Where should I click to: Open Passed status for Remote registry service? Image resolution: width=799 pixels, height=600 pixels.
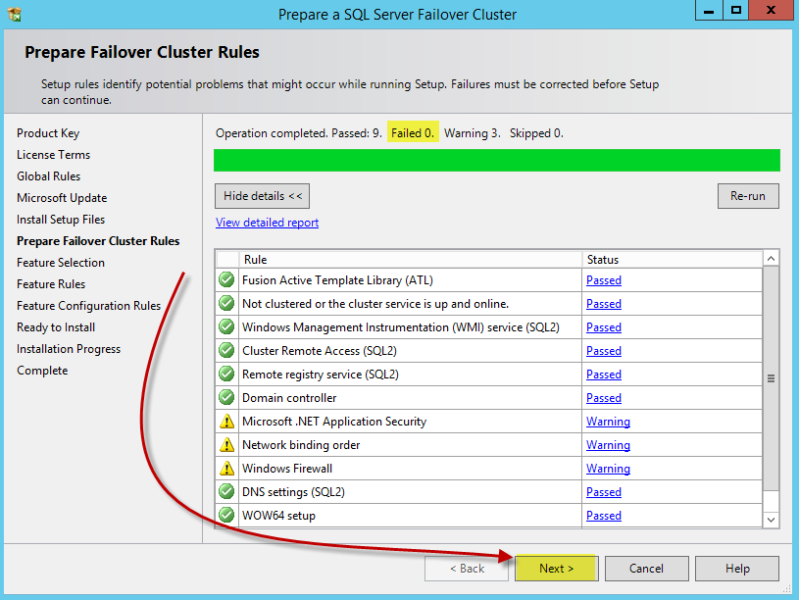point(603,375)
